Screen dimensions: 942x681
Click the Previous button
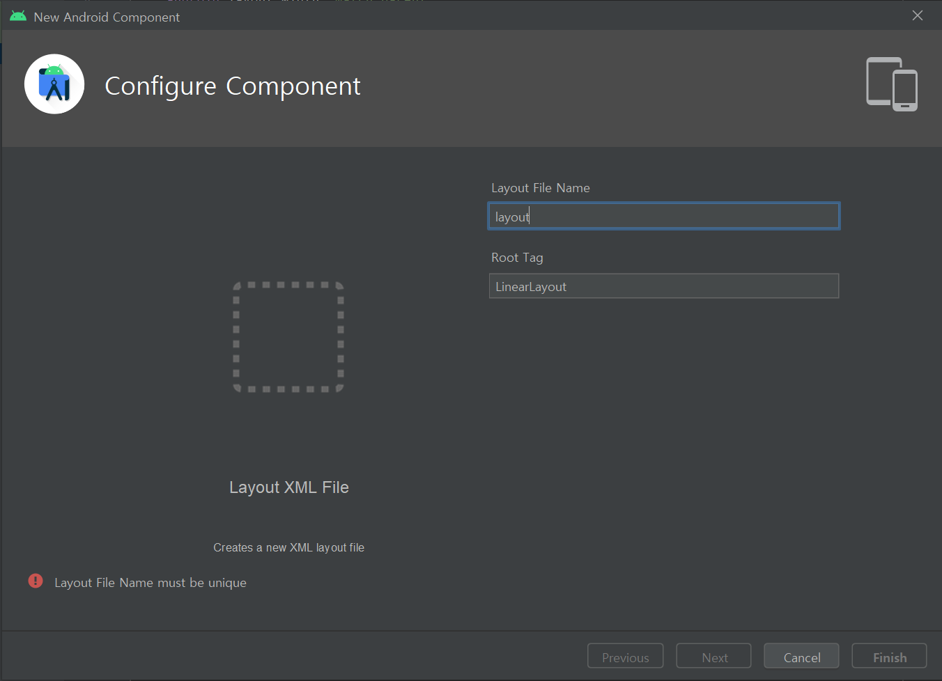coord(626,657)
